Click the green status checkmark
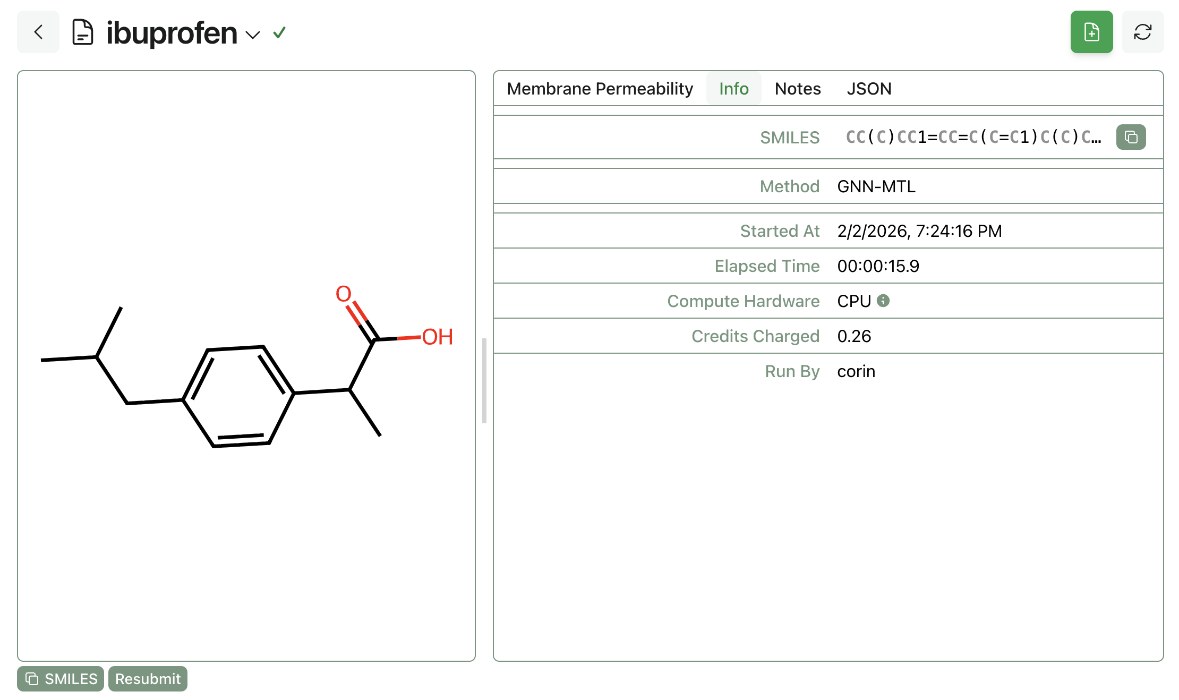 pyautogui.click(x=279, y=33)
